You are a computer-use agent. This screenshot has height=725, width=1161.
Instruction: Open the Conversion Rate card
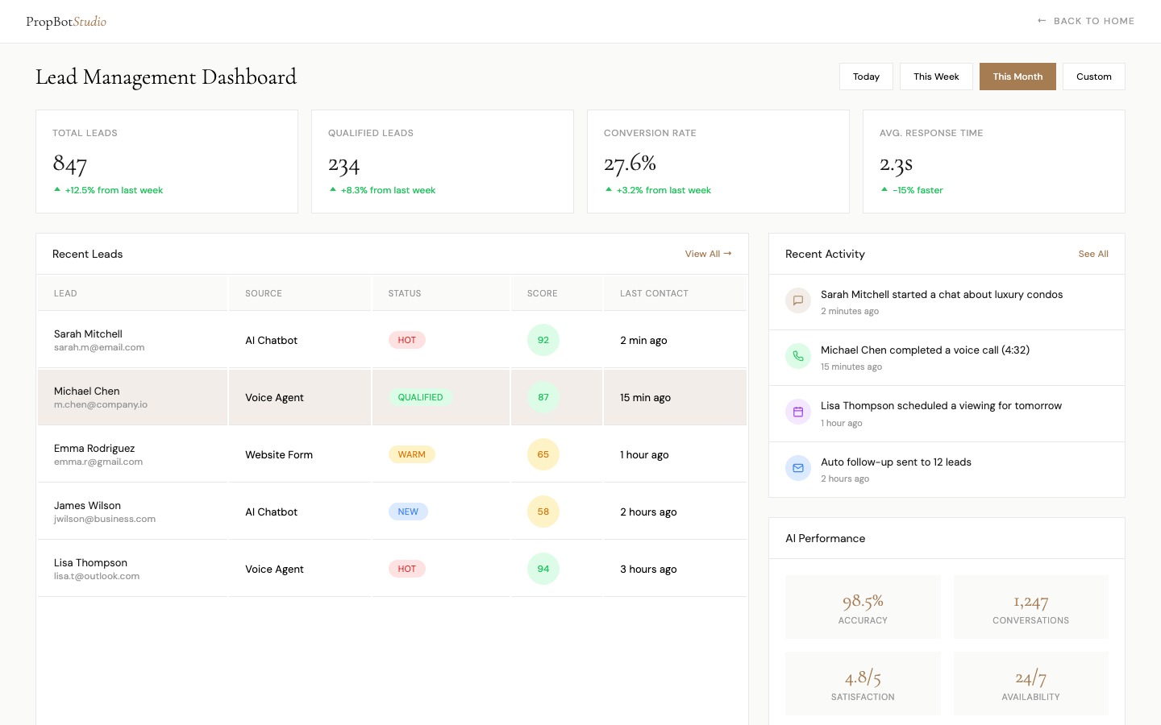pyautogui.click(x=718, y=162)
